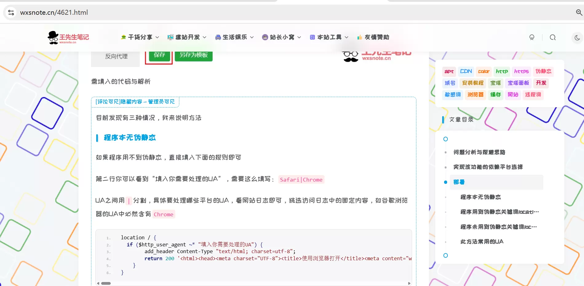Select 部署 in the article outline

pyautogui.click(x=496, y=182)
